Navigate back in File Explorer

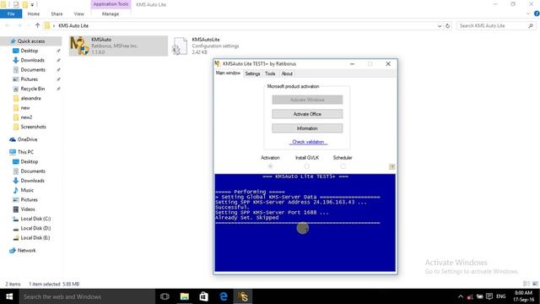click(x=8, y=25)
